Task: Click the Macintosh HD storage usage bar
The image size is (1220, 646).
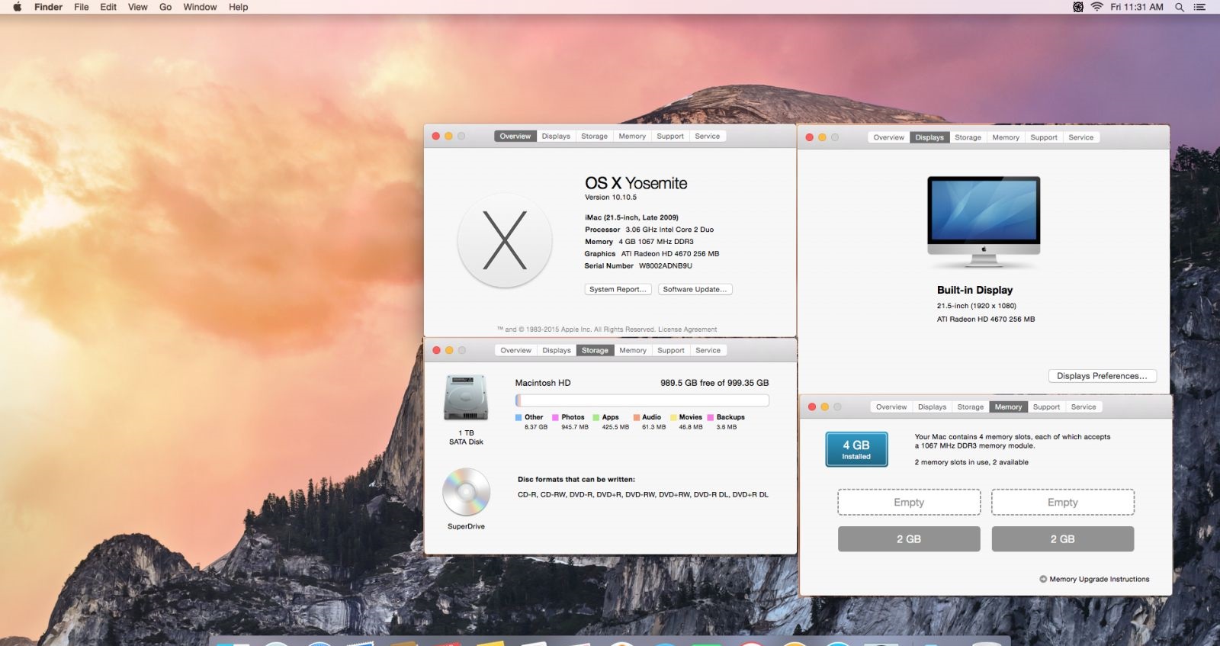Action: (x=642, y=400)
